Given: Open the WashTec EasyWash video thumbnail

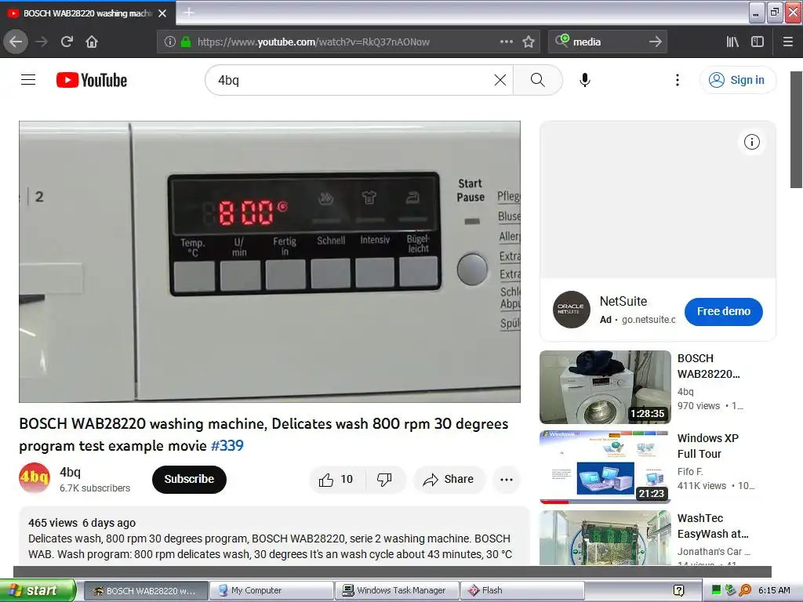Looking at the screenshot, I should [605, 538].
